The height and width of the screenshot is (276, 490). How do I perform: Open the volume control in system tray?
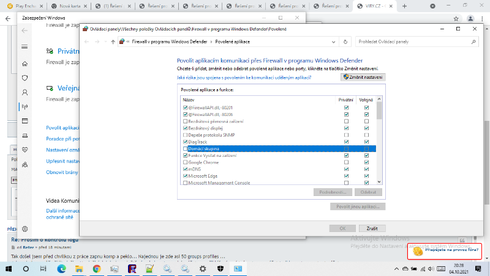pyautogui.click(x=431, y=269)
